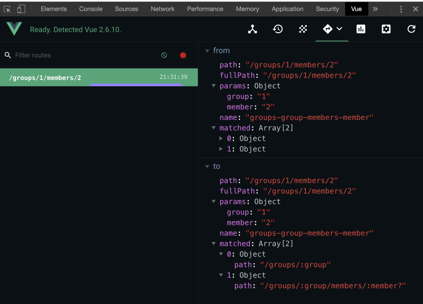Open the Events dots icon
Screen dimensions: 423x304
point(303,29)
